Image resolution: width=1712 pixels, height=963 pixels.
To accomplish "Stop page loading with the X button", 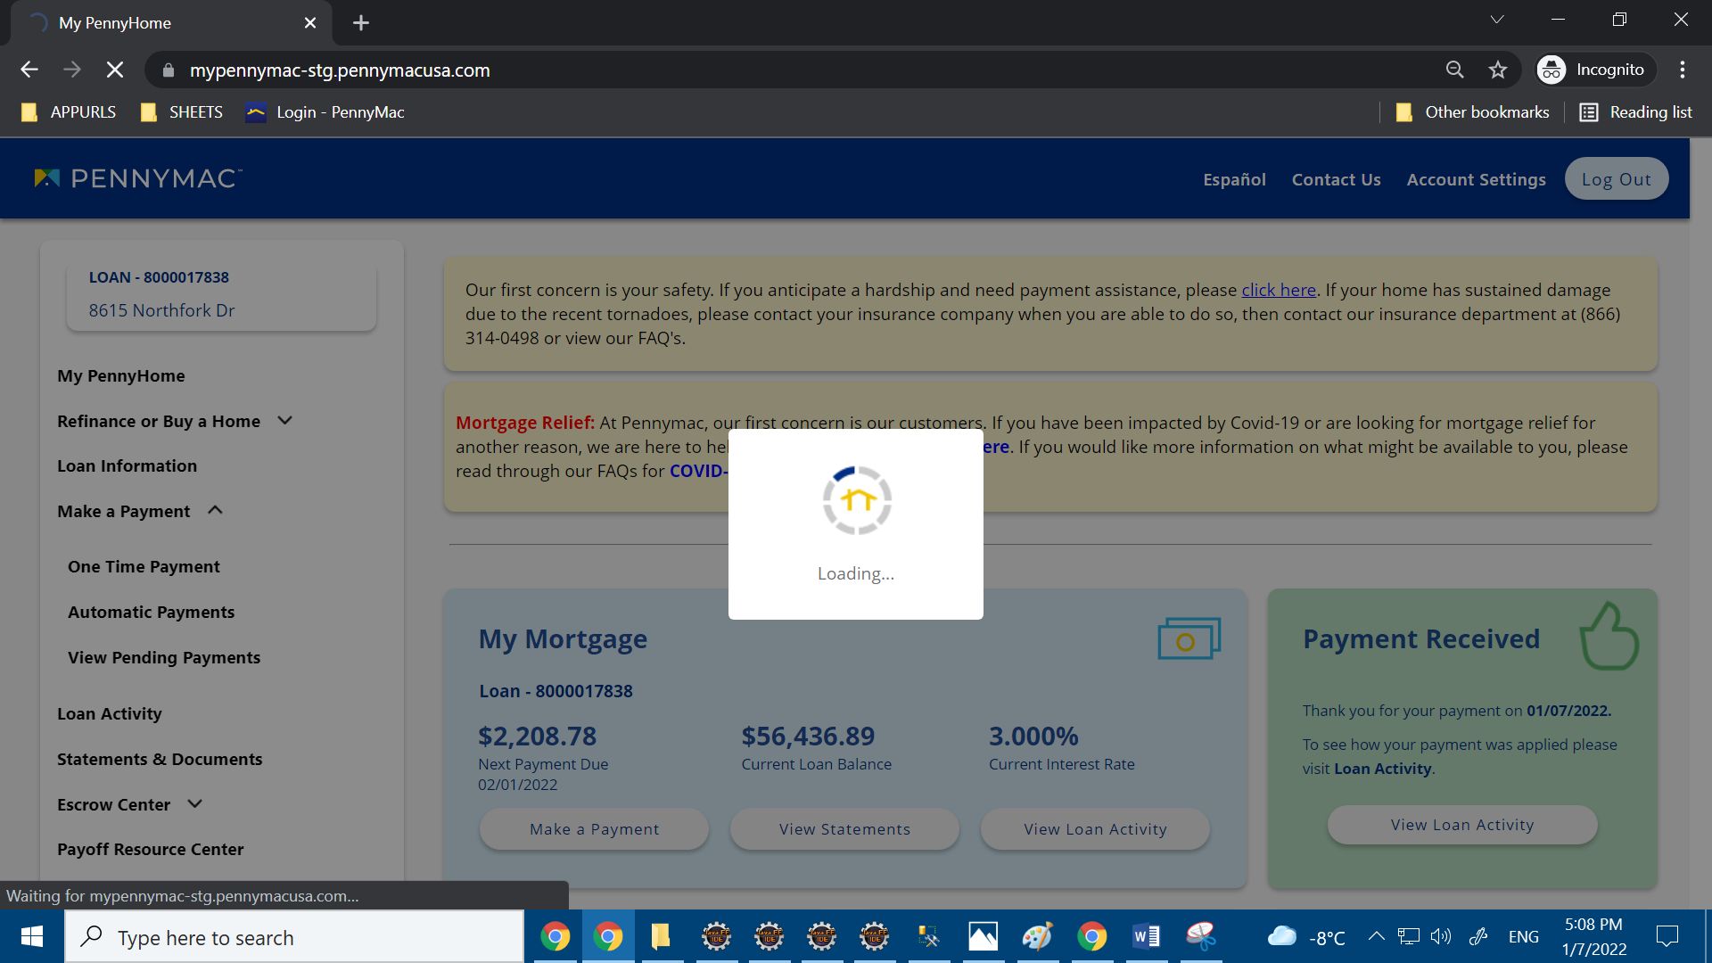I will 115,70.
